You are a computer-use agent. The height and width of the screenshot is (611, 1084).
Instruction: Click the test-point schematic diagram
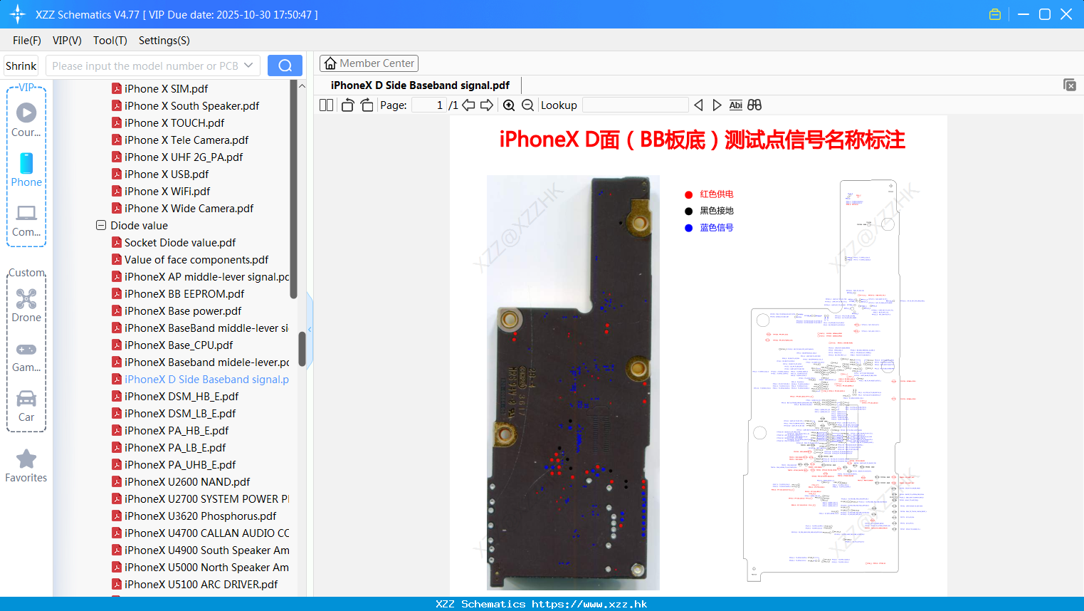pos(833,381)
